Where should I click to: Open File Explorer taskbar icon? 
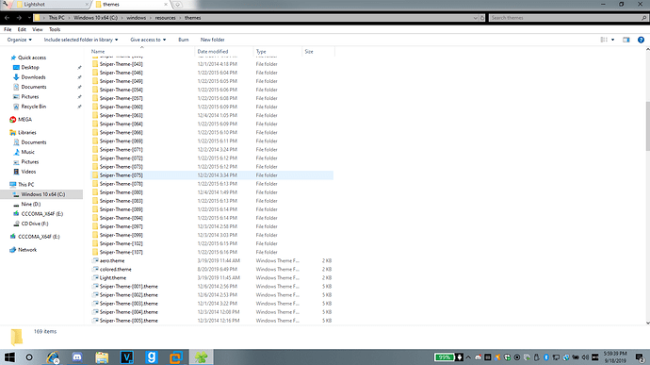[x=102, y=357]
